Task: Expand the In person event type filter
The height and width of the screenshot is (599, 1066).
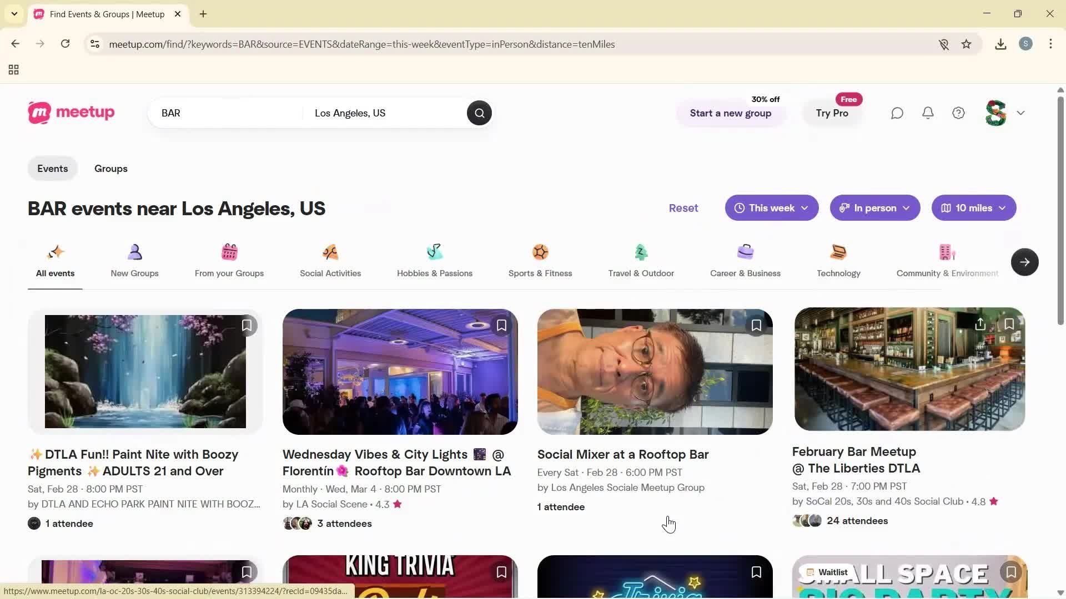Action: pos(874,207)
